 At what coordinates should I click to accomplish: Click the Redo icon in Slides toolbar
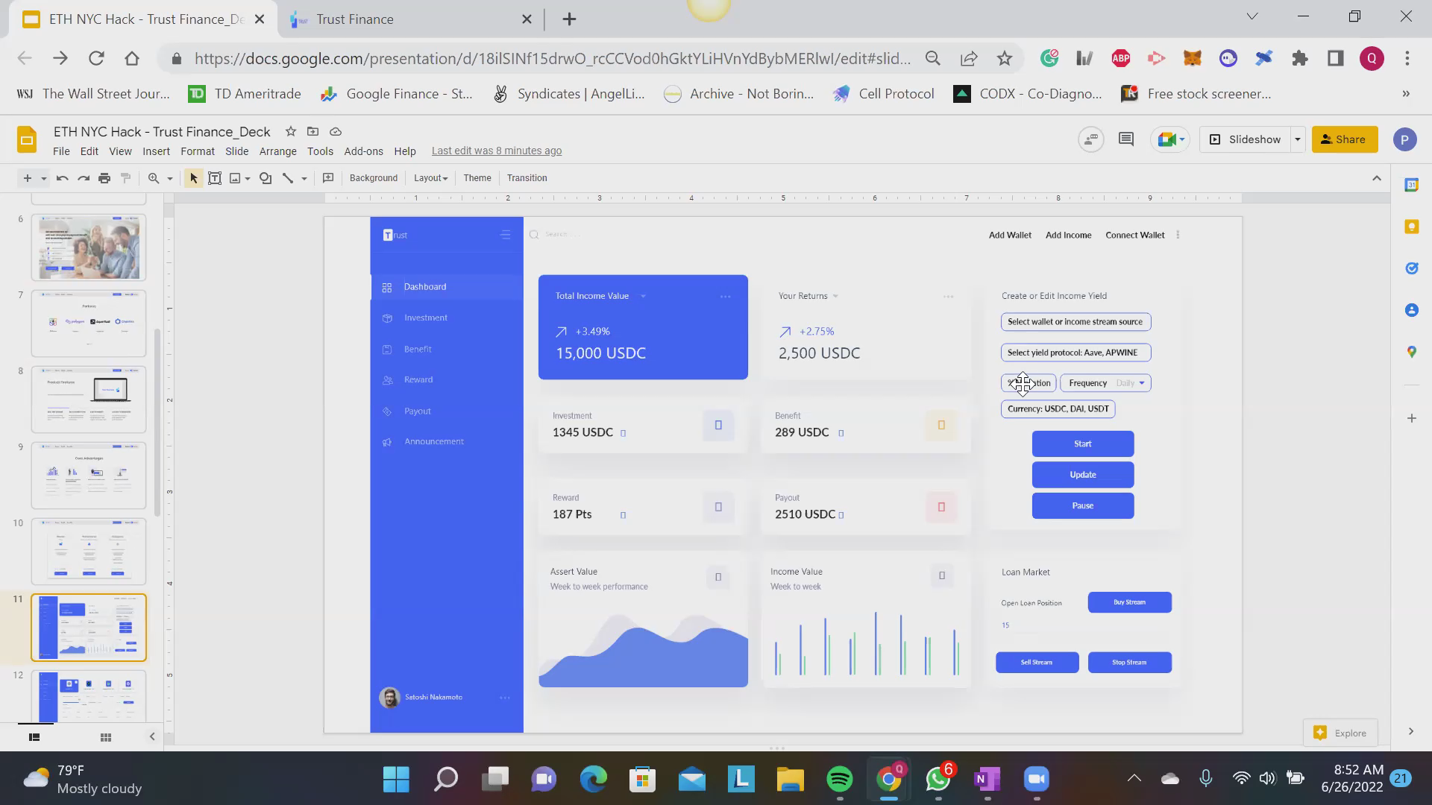click(x=84, y=178)
